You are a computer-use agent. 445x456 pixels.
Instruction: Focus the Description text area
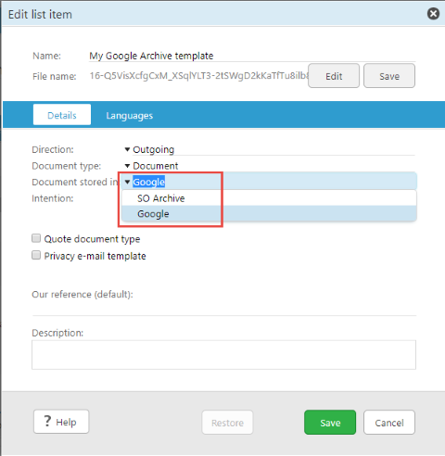pyautogui.click(x=223, y=355)
